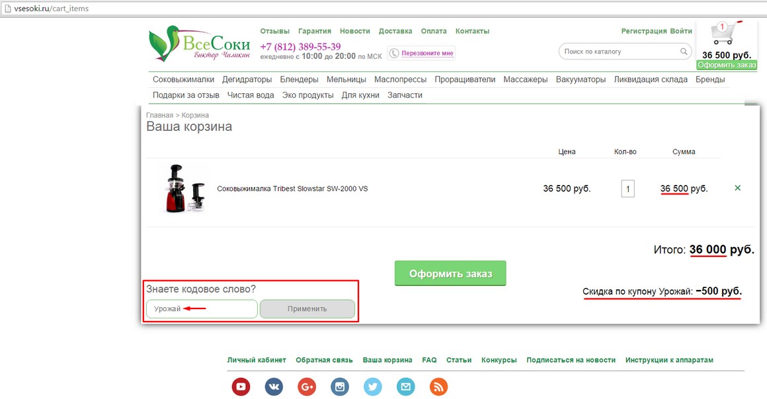Open the Запчасти category
The height and width of the screenshot is (399, 767).
click(405, 95)
